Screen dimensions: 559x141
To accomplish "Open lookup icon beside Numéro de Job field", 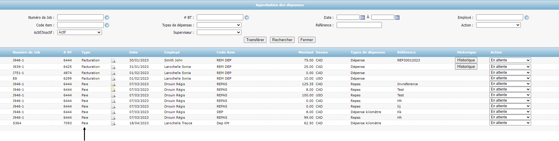I will point(107,18).
